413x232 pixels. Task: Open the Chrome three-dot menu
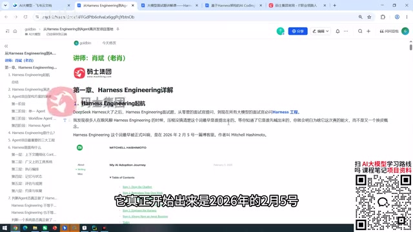point(407,17)
